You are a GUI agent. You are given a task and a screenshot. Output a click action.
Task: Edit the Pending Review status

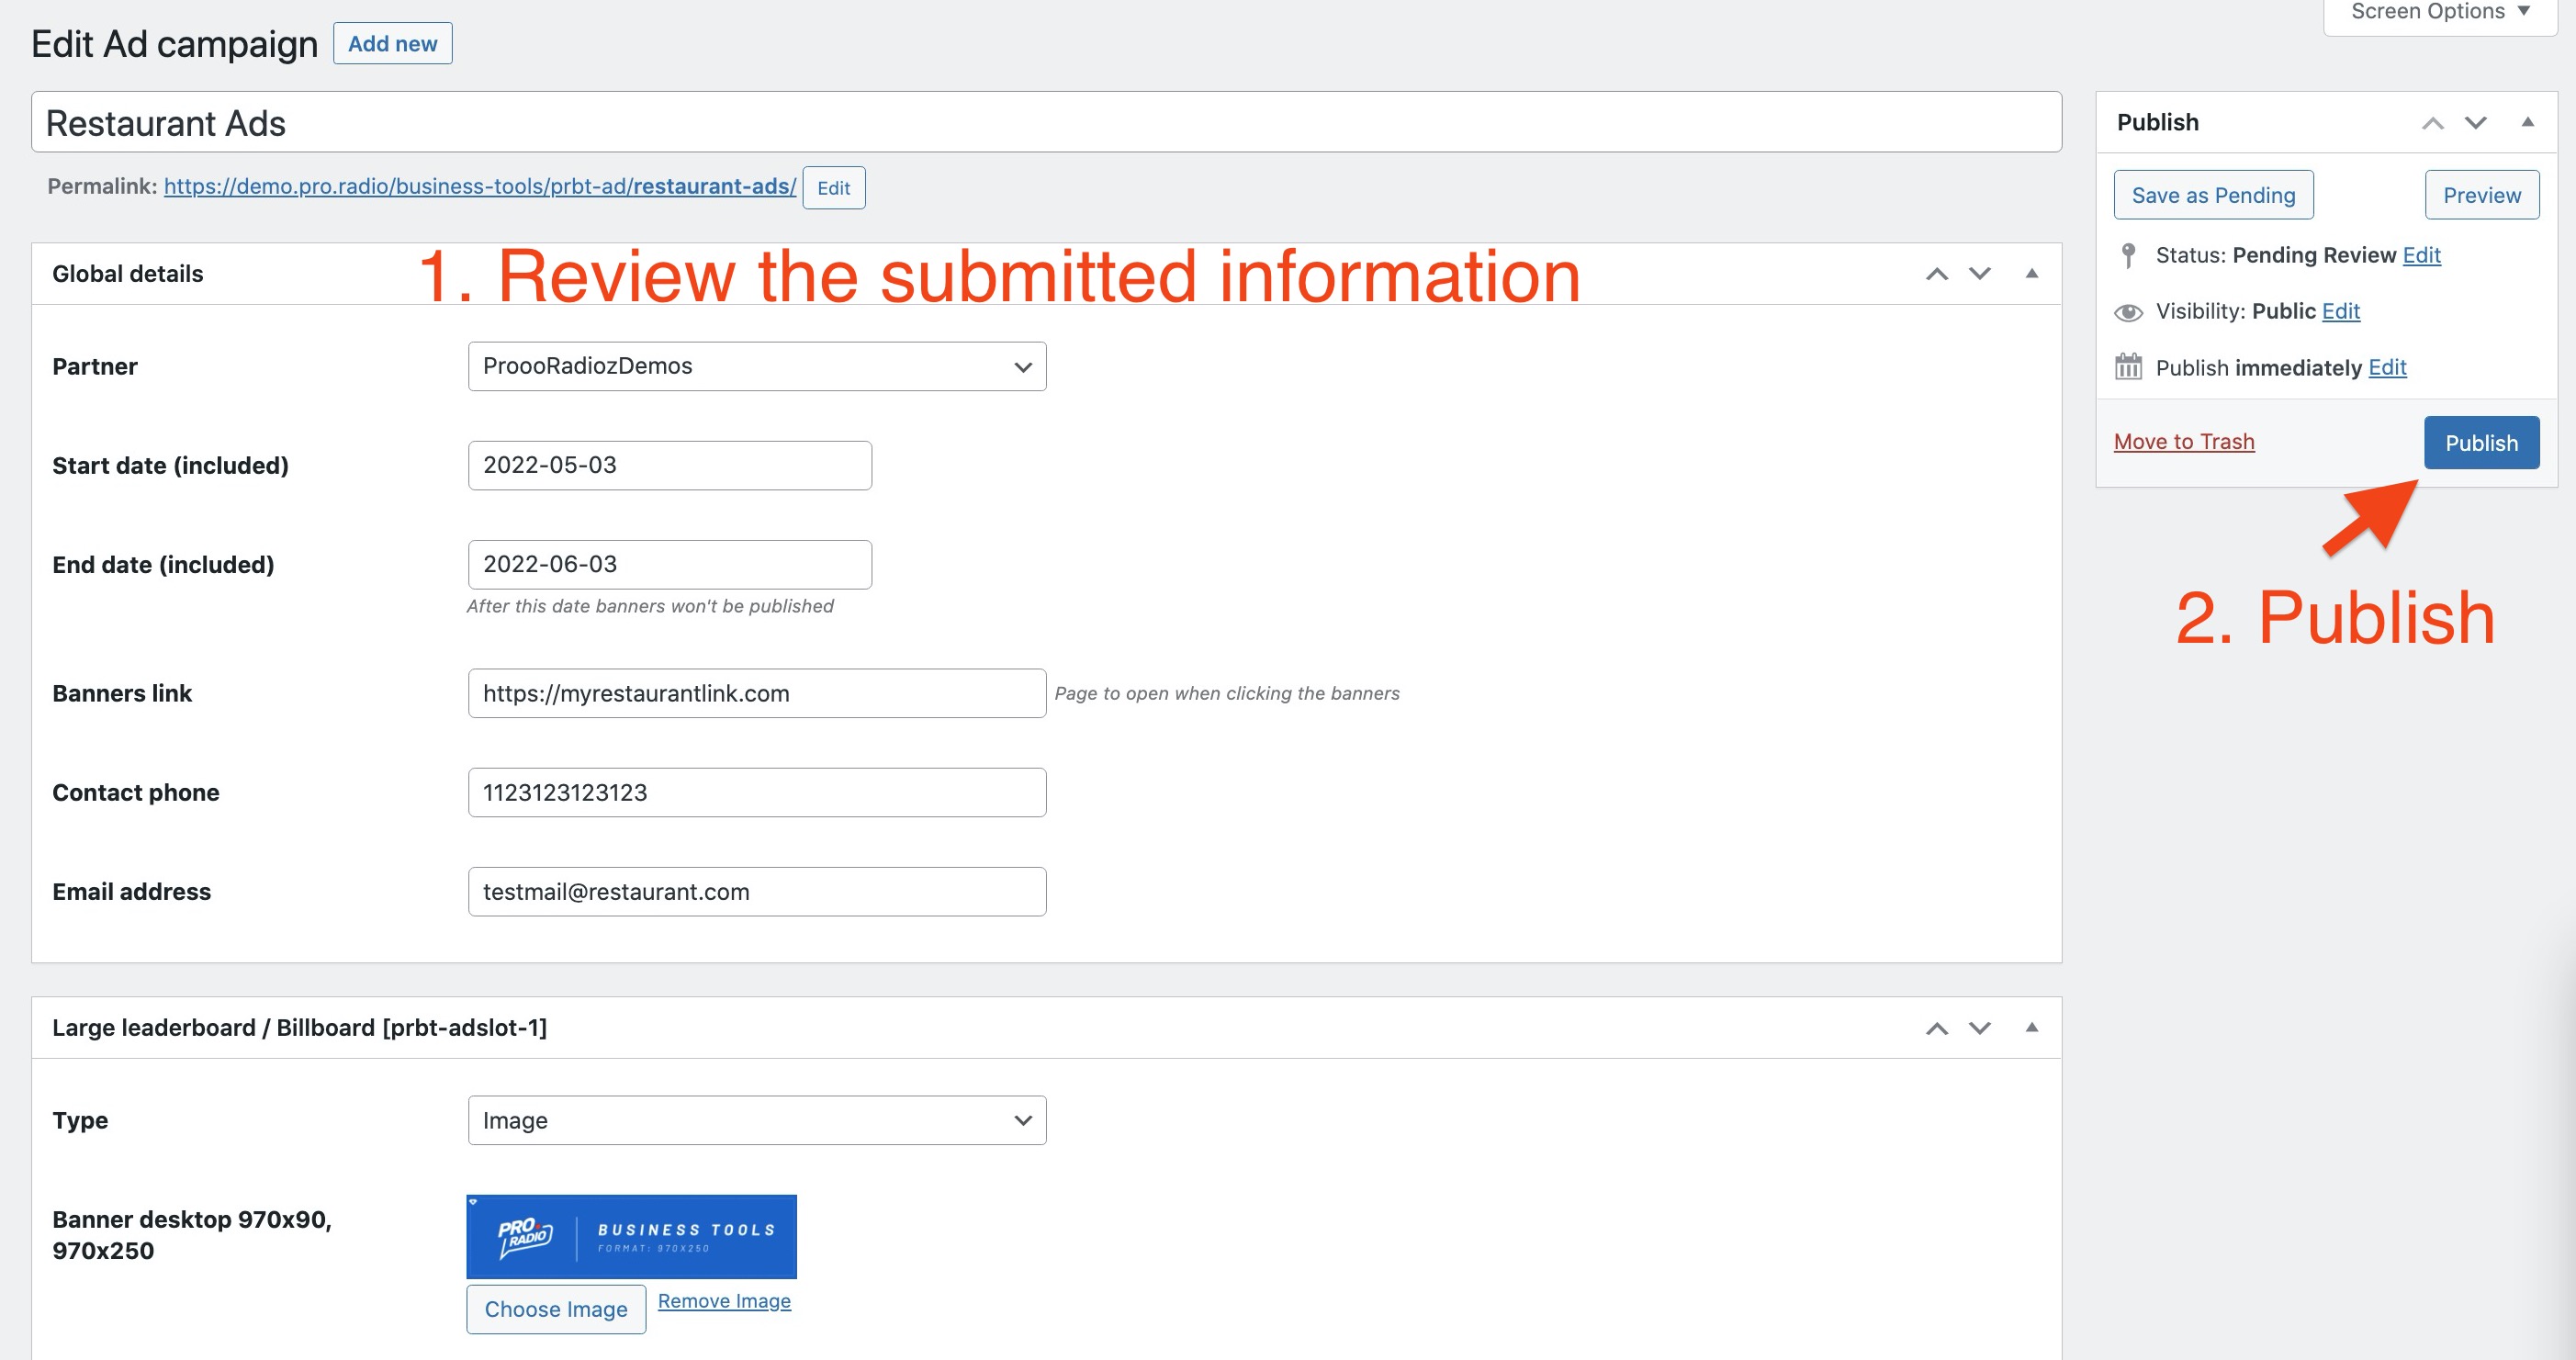[2420, 255]
